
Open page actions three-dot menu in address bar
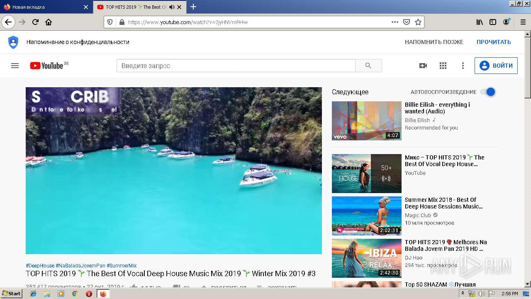(395, 22)
